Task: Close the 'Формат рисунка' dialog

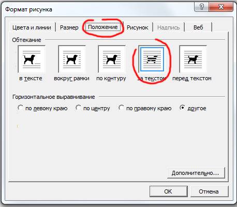Action: (x=221, y=7)
